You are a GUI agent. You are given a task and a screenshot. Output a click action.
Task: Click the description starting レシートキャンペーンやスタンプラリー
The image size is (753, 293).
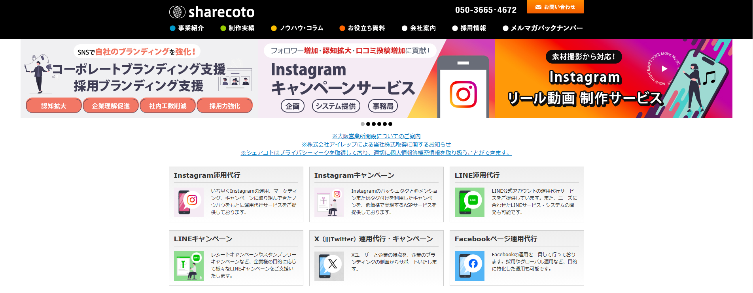254,265
